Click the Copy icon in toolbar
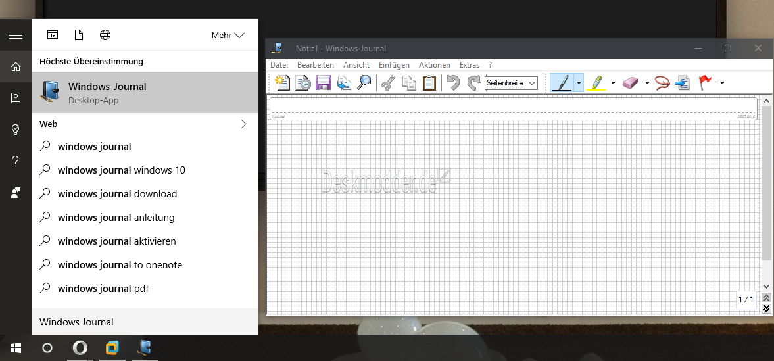Screen dimensions: 774x361 coord(409,83)
